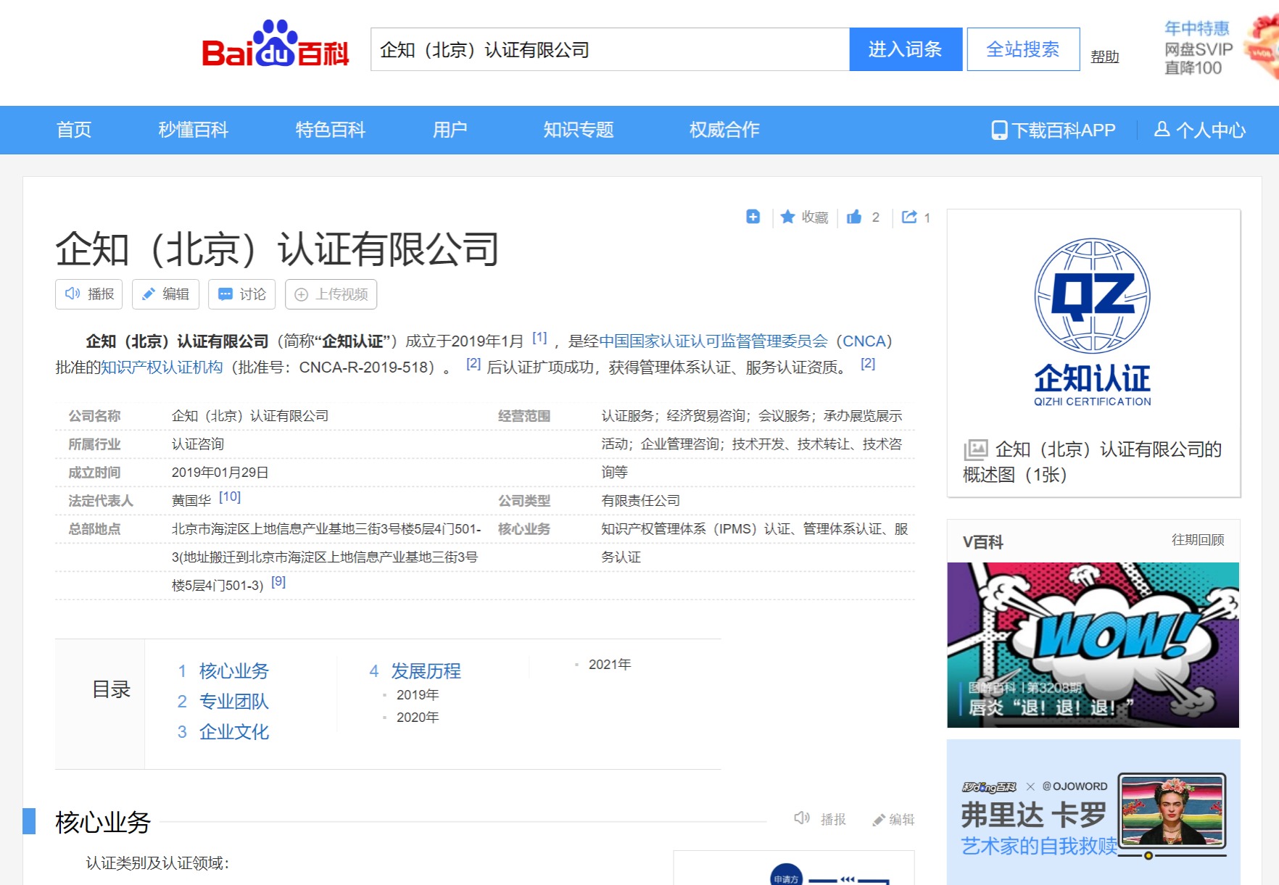
Task: Open the 弗里达 卡罗 promotional banner
Action: 1093,812
